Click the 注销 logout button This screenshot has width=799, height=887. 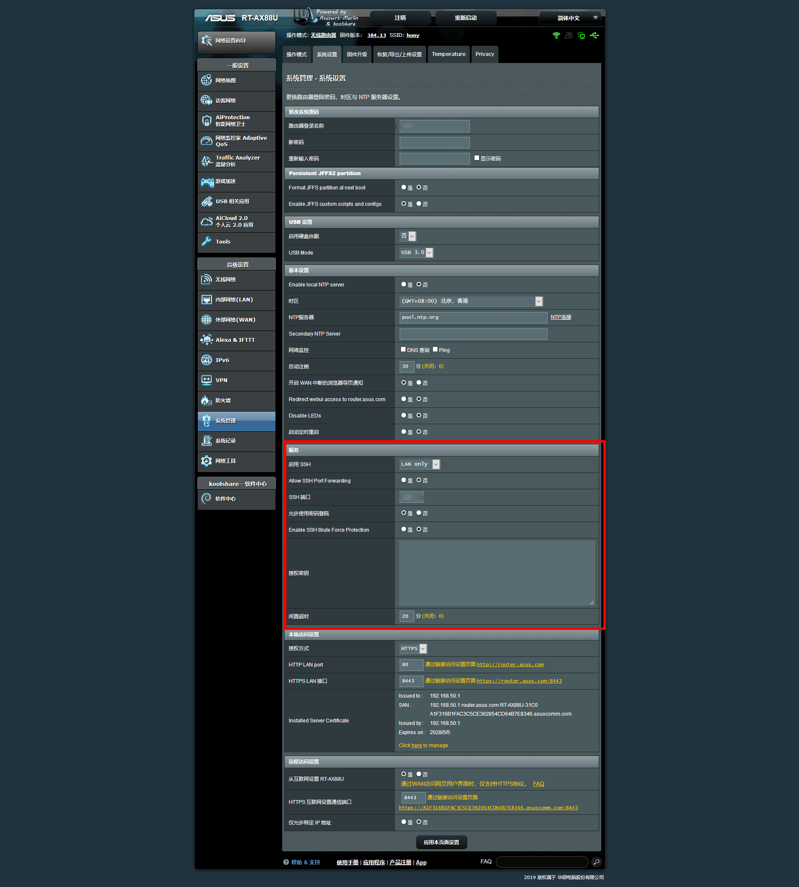400,18
